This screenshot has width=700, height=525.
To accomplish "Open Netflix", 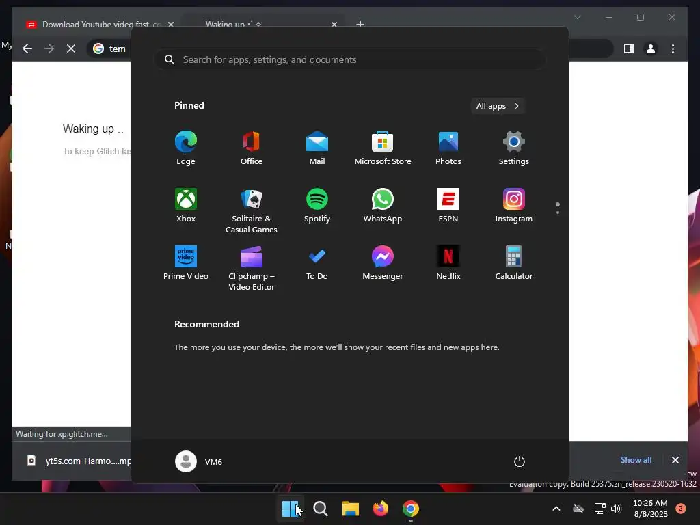I will 448,263.
